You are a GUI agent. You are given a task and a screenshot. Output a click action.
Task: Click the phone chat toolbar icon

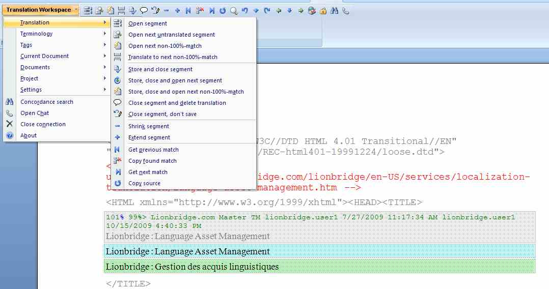346,11
